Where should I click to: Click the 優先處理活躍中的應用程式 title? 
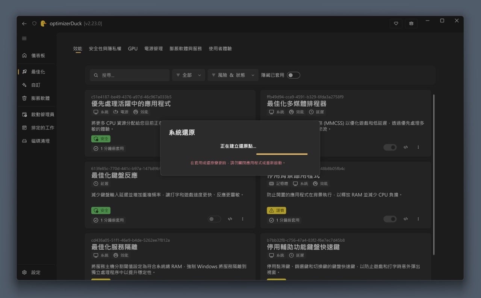131,104
